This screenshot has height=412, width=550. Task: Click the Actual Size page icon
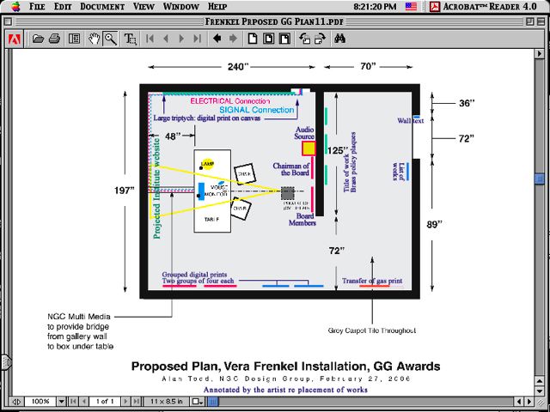point(253,38)
